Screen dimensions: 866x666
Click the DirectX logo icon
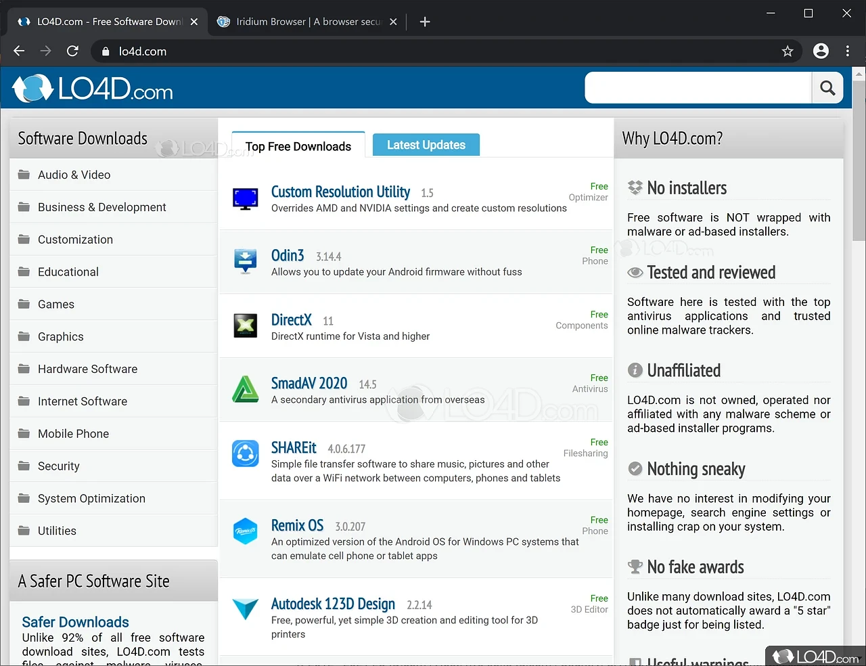(x=245, y=326)
